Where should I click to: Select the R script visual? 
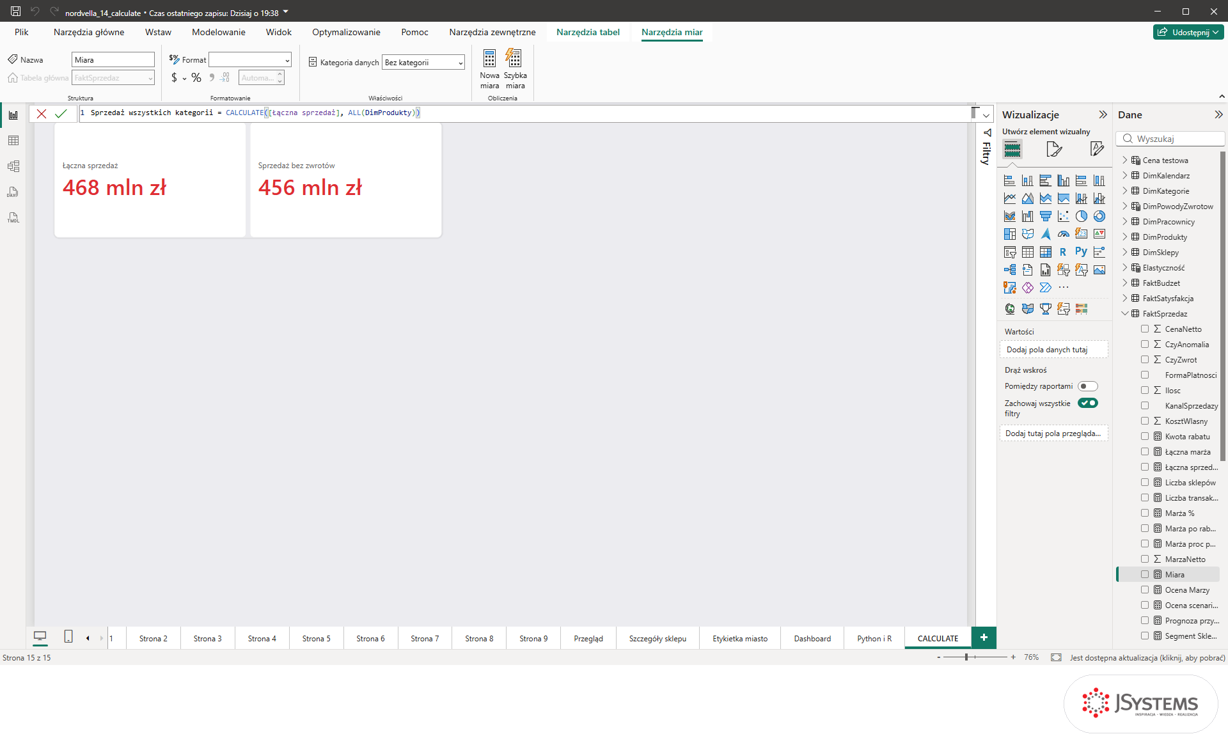pos(1063,252)
